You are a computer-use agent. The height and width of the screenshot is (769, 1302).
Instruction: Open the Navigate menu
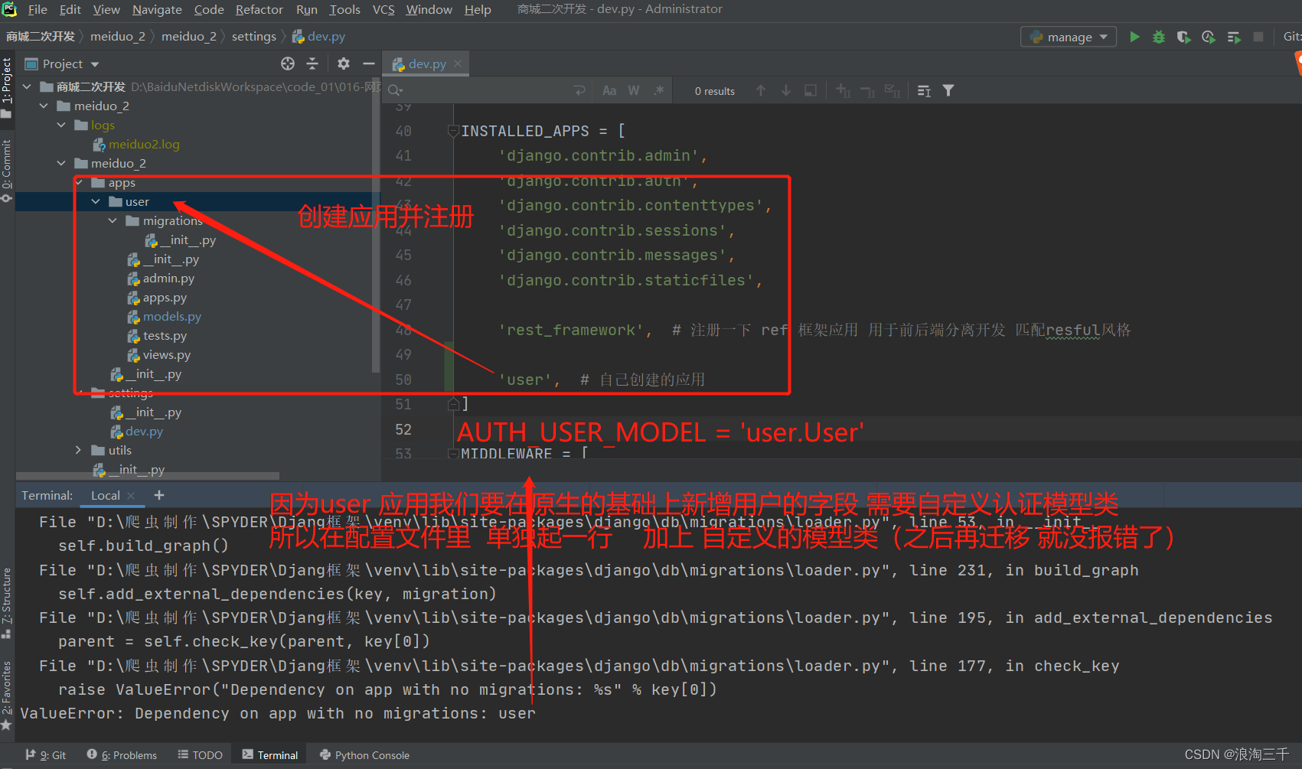[x=157, y=9]
